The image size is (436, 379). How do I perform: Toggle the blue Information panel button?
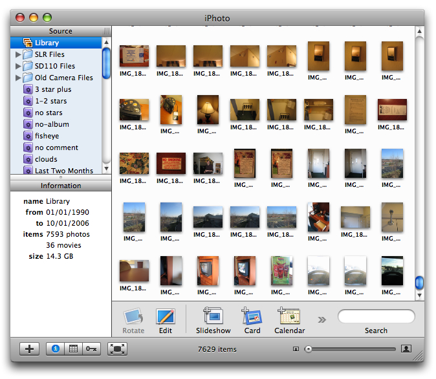[x=56, y=349]
